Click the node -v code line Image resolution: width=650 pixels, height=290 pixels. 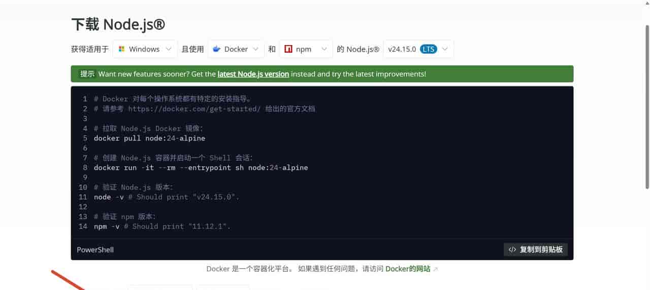click(167, 197)
